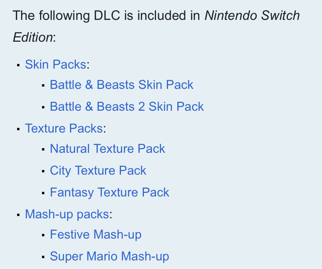Go to the Festive Mash-up page
This screenshot has width=322, height=269.
[96, 235]
